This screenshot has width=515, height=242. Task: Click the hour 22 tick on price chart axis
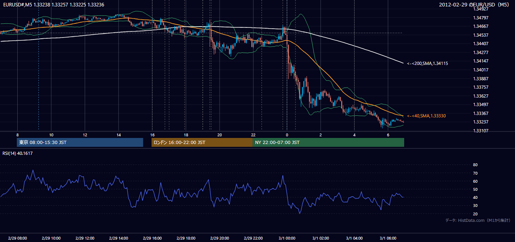point(253,134)
